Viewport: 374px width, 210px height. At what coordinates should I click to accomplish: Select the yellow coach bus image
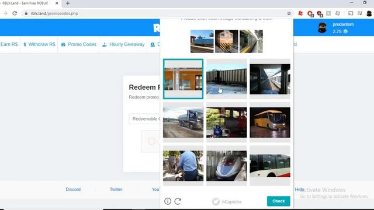coord(270,122)
